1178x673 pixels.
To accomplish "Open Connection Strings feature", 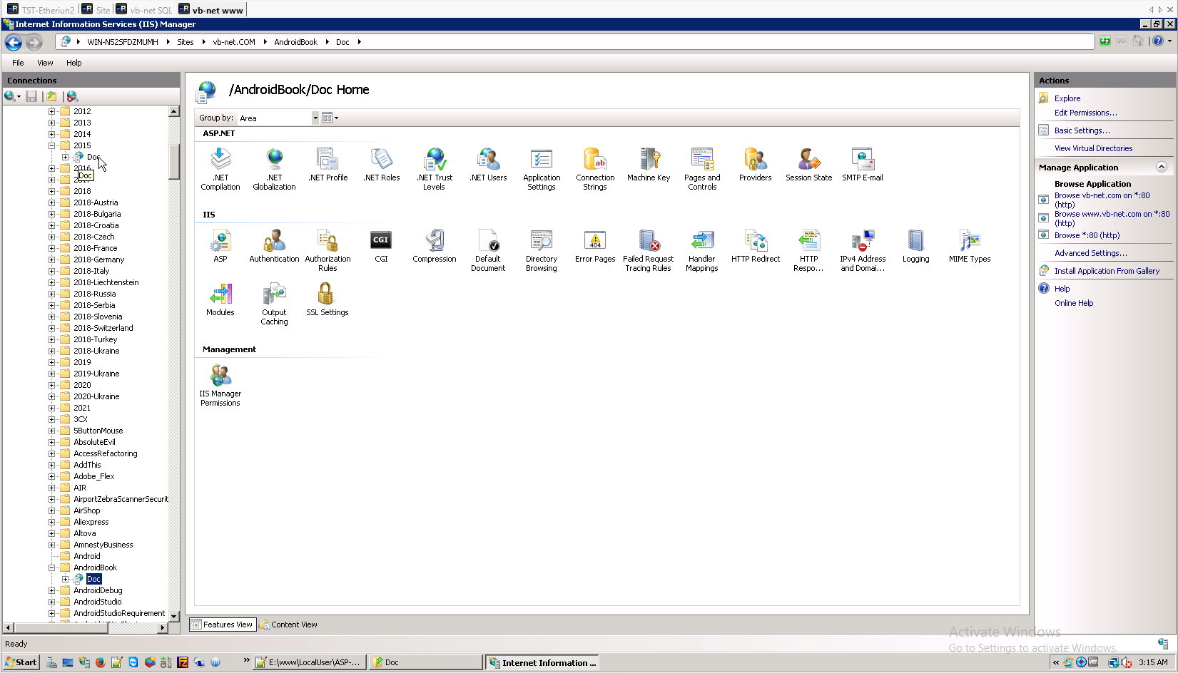I will (595, 169).
